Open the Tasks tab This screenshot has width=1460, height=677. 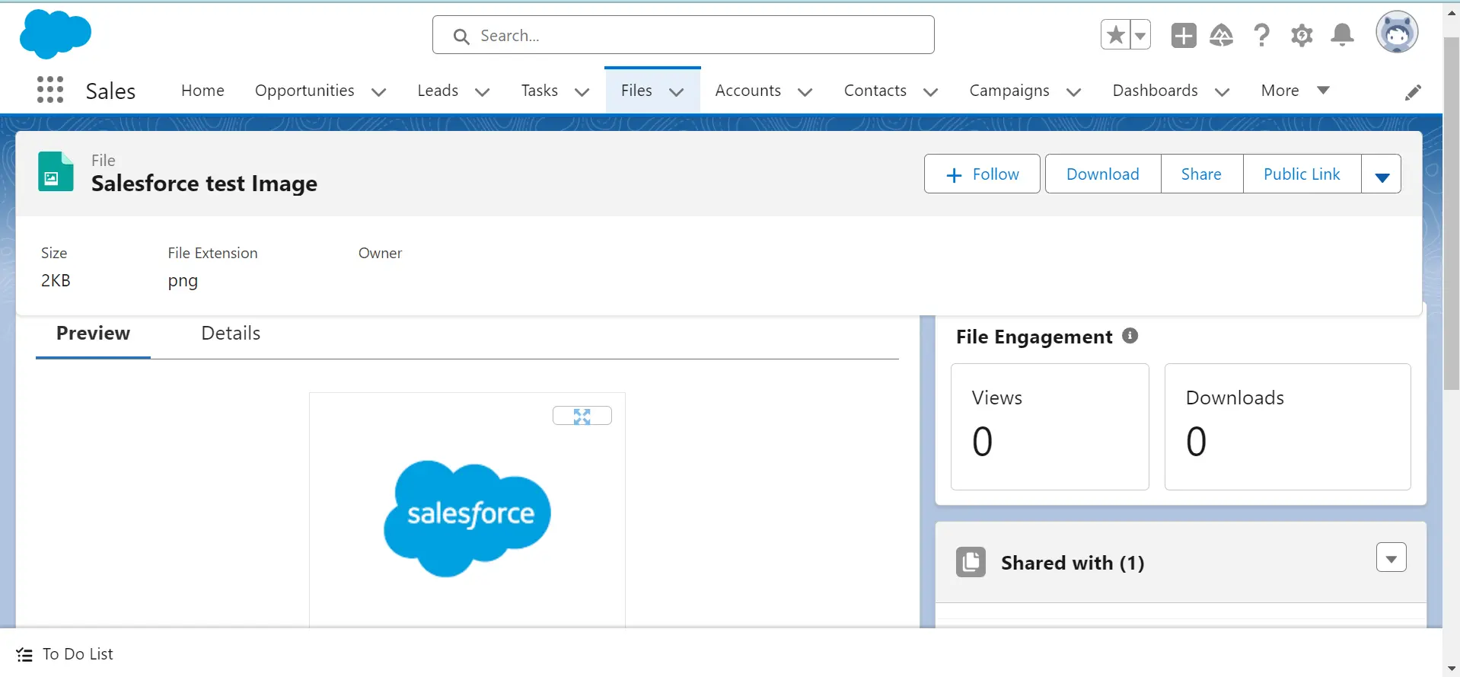[x=540, y=91]
